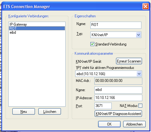Click the Typ combo box arrow
151x132 pixels.
139,35
